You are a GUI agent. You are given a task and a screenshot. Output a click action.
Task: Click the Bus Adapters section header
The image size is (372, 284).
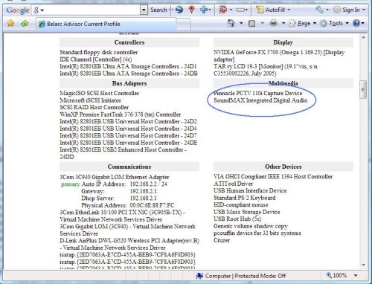point(129,83)
